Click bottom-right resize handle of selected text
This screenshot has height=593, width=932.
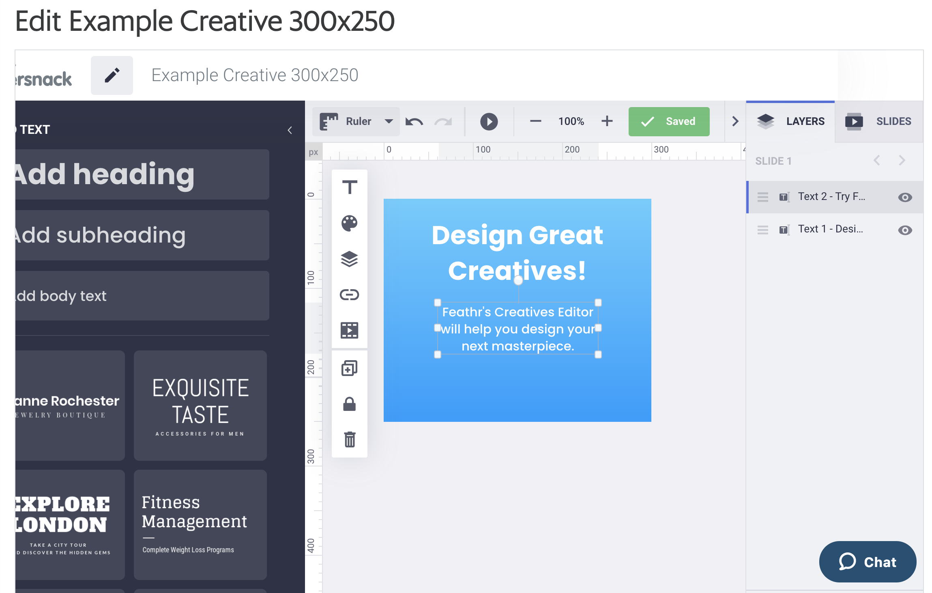(x=598, y=355)
